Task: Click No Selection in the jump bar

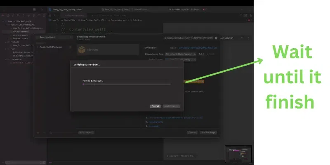Action: [x=136, y=20]
